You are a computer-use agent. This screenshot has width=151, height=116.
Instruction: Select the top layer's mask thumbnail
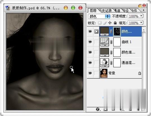(x=117, y=32)
